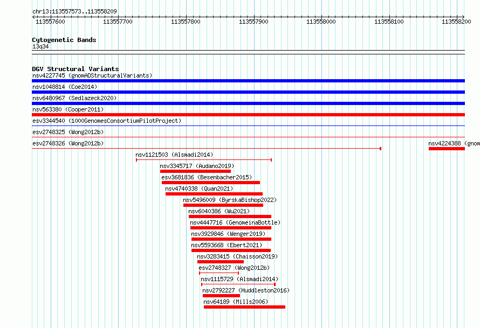Click the 113557700 ruler position label
The width and height of the screenshot is (480, 328).
click(118, 22)
